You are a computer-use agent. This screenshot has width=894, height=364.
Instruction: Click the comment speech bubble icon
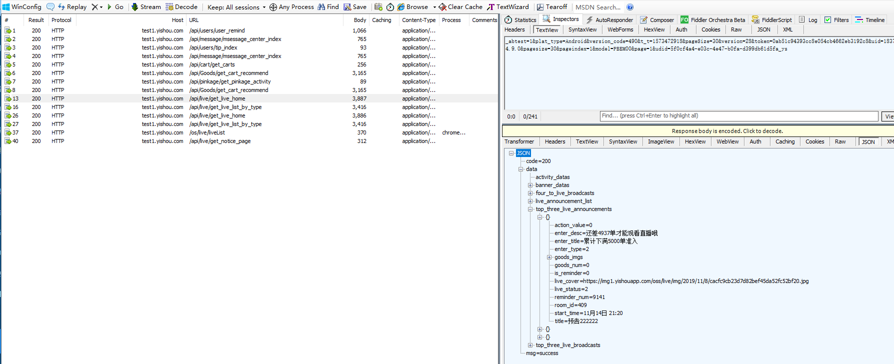click(50, 7)
